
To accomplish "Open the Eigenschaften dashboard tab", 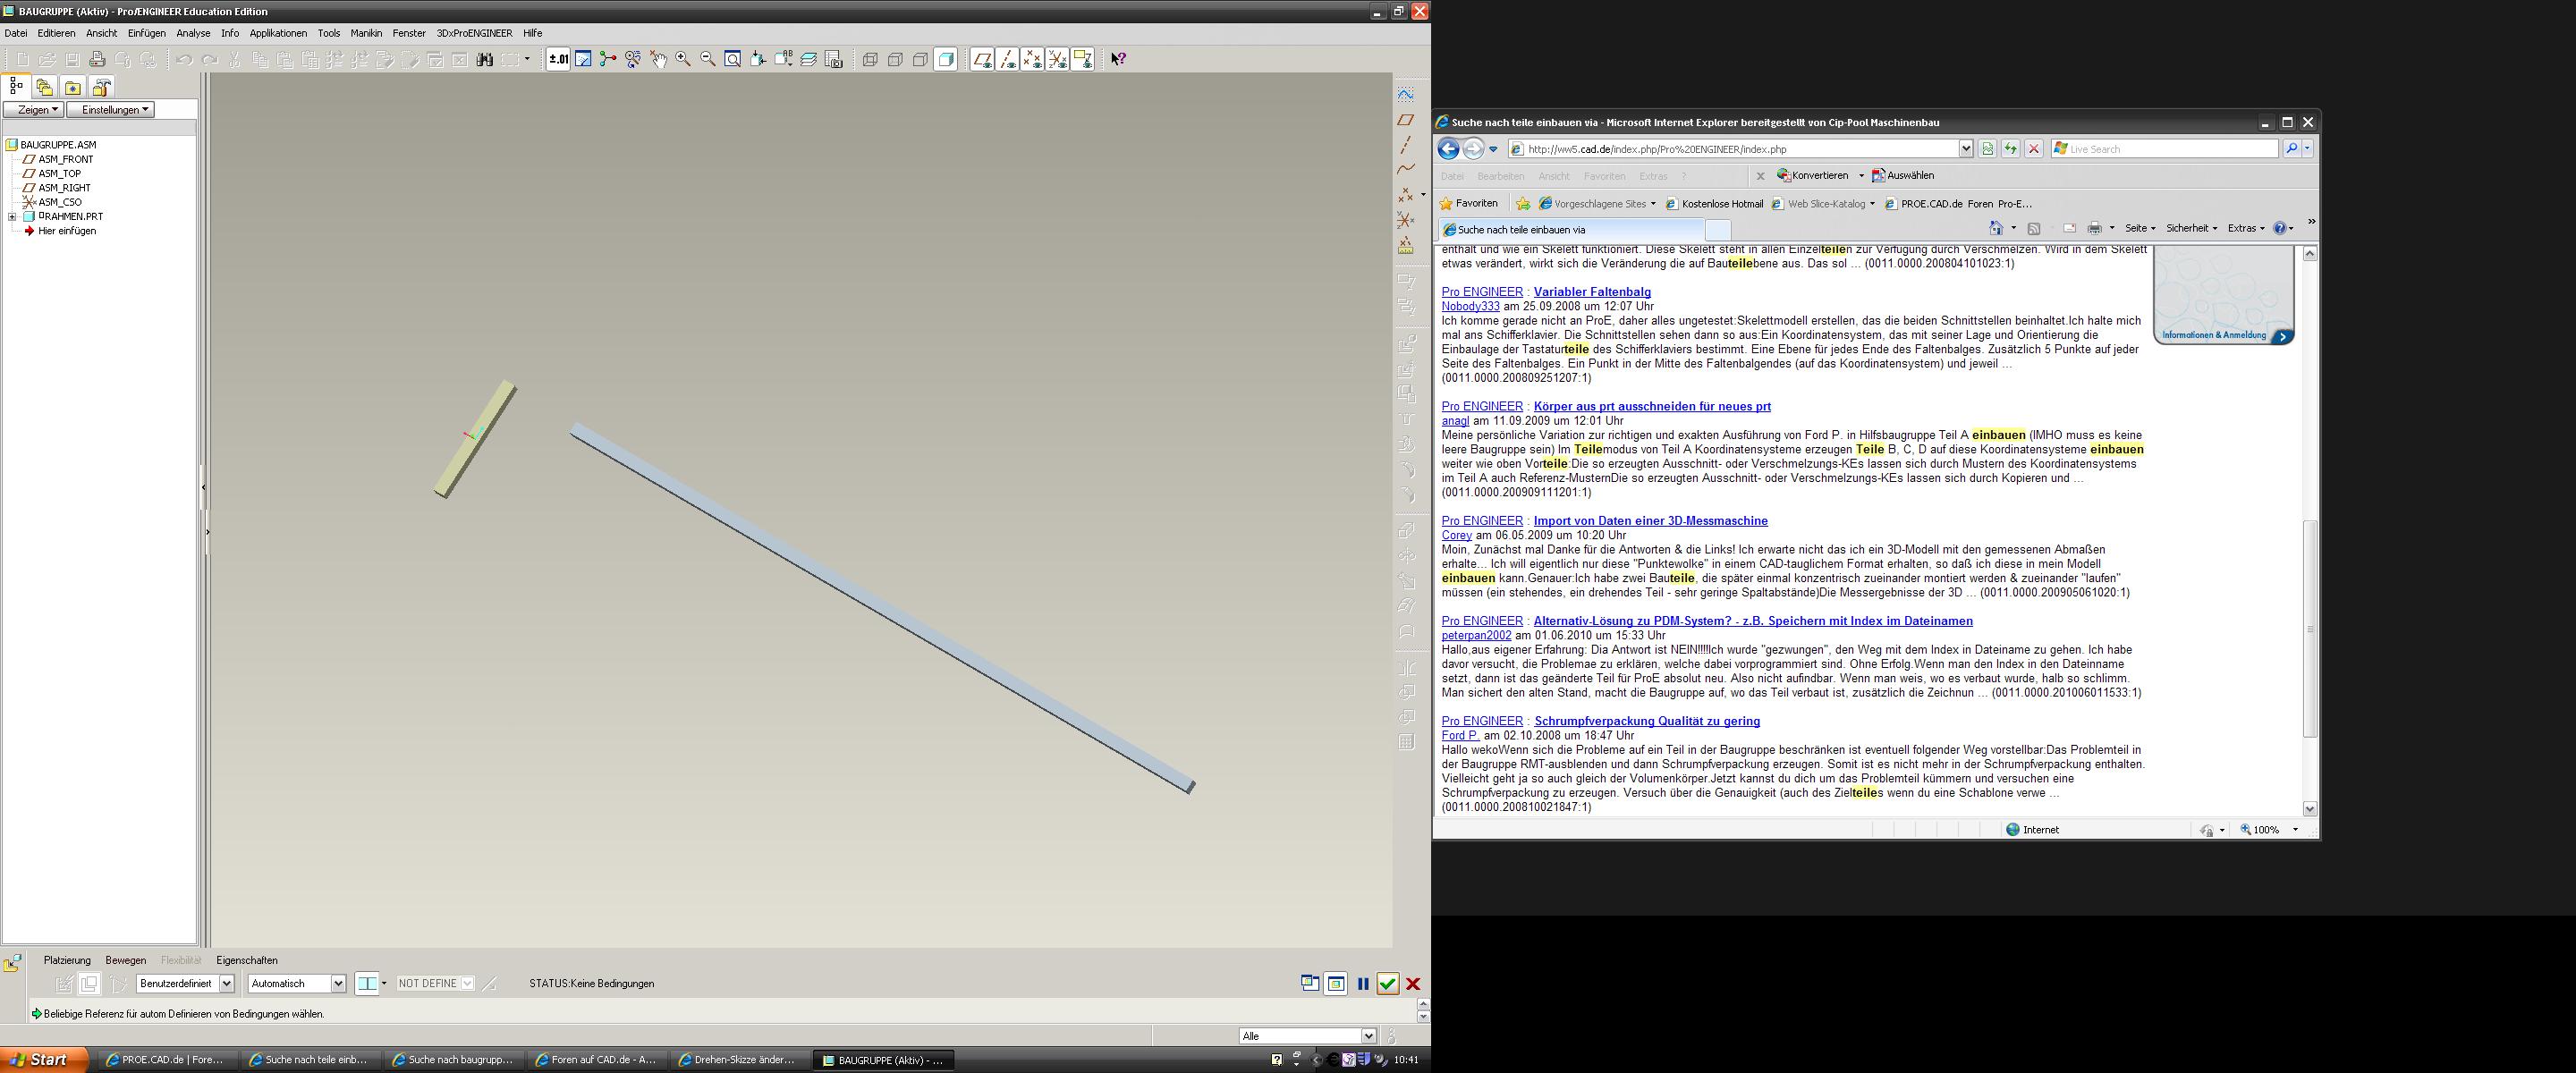I will [247, 960].
